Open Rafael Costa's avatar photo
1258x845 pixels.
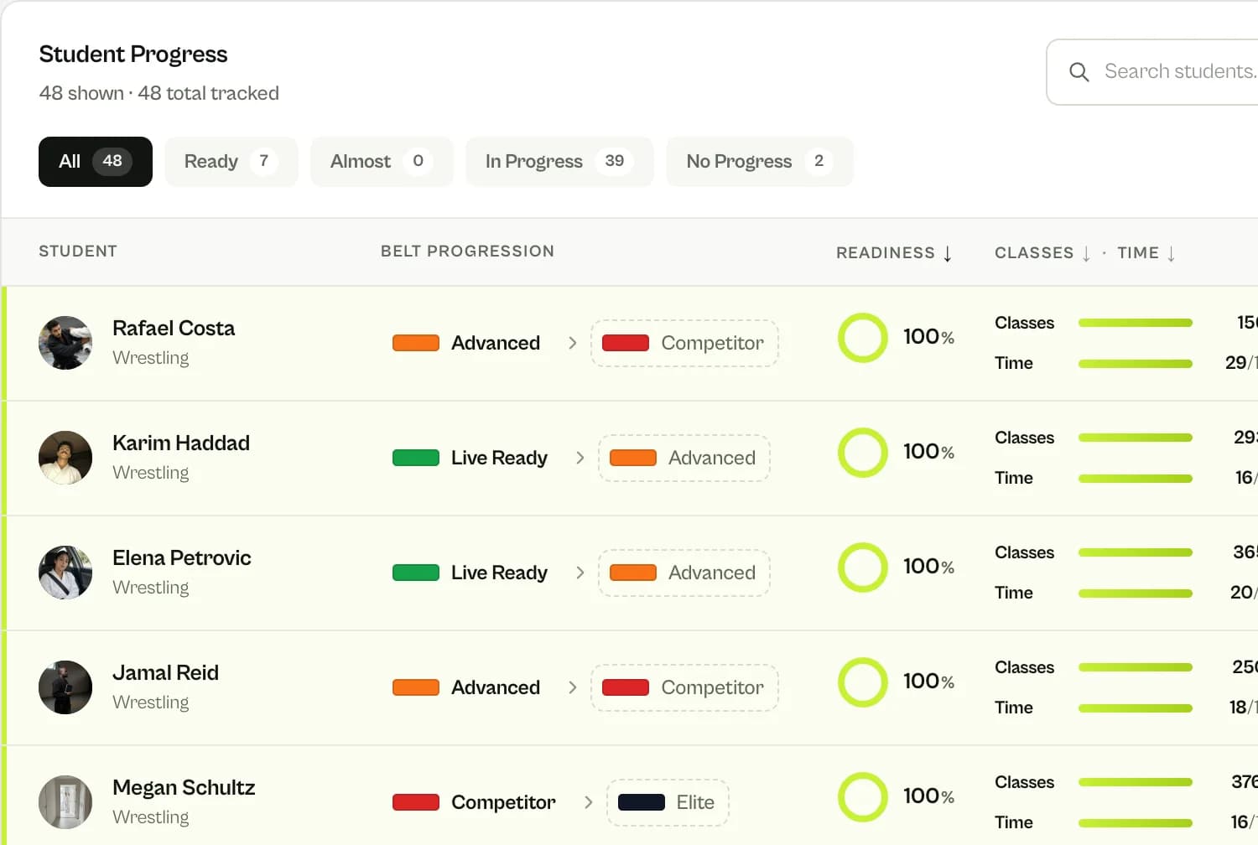[65, 343]
